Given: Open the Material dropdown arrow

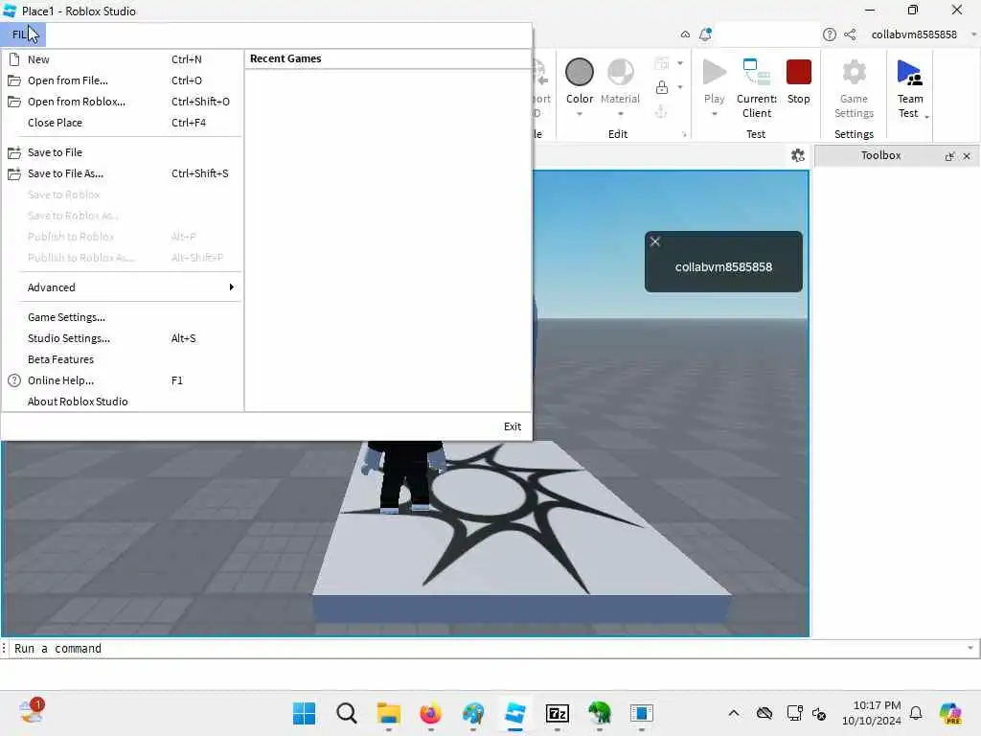Looking at the screenshot, I should [x=621, y=114].
